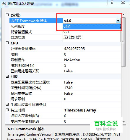Click the 0 value of 虚拟内存限制(KB)

point(65,116)
